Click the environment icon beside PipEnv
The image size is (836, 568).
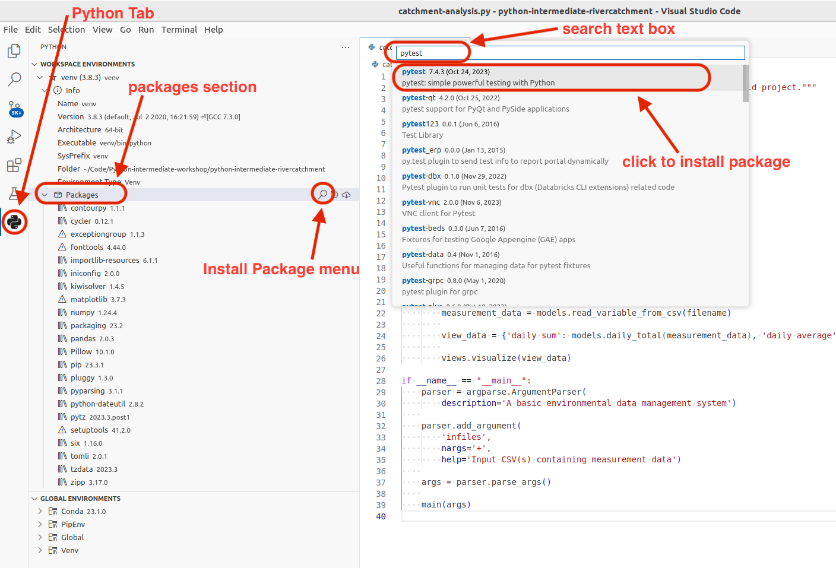click(53, 524)
